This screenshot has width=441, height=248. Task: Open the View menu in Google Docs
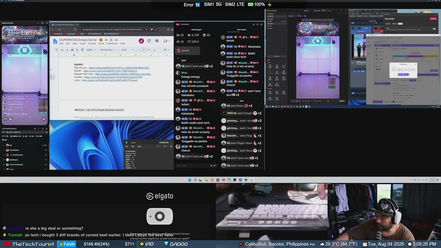click(75, 43)
